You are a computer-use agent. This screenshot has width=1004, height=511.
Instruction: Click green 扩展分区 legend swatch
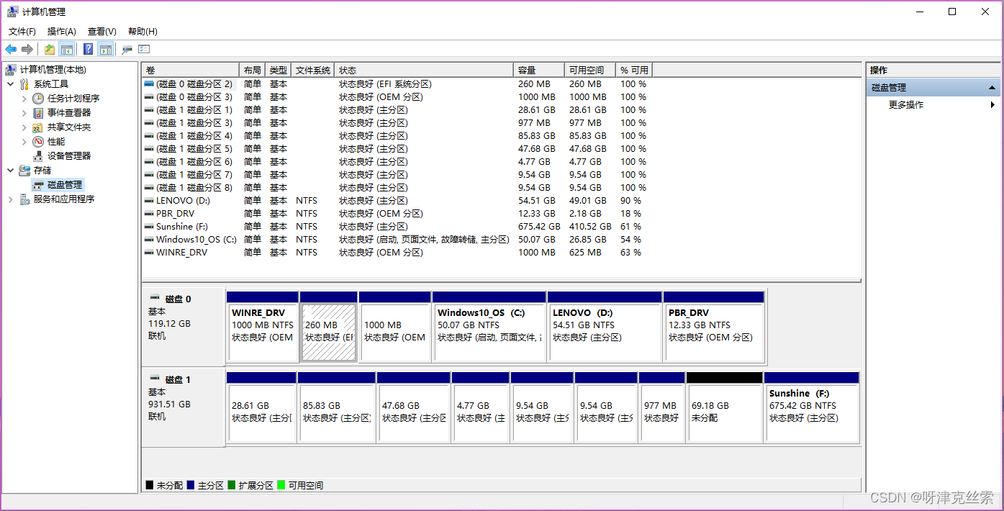(232, 486)
